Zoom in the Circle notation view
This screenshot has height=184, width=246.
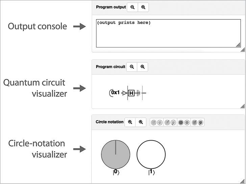141,122
